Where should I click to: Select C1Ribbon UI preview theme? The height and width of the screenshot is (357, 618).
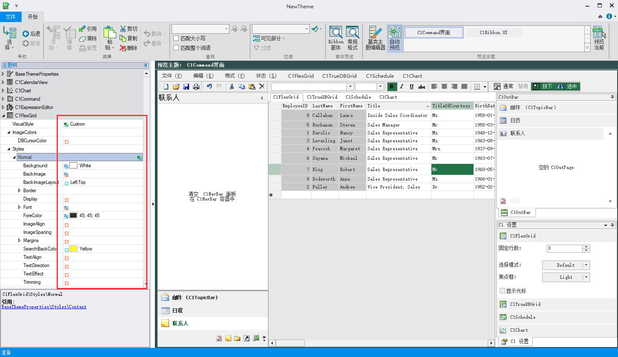tap(493, 32)
